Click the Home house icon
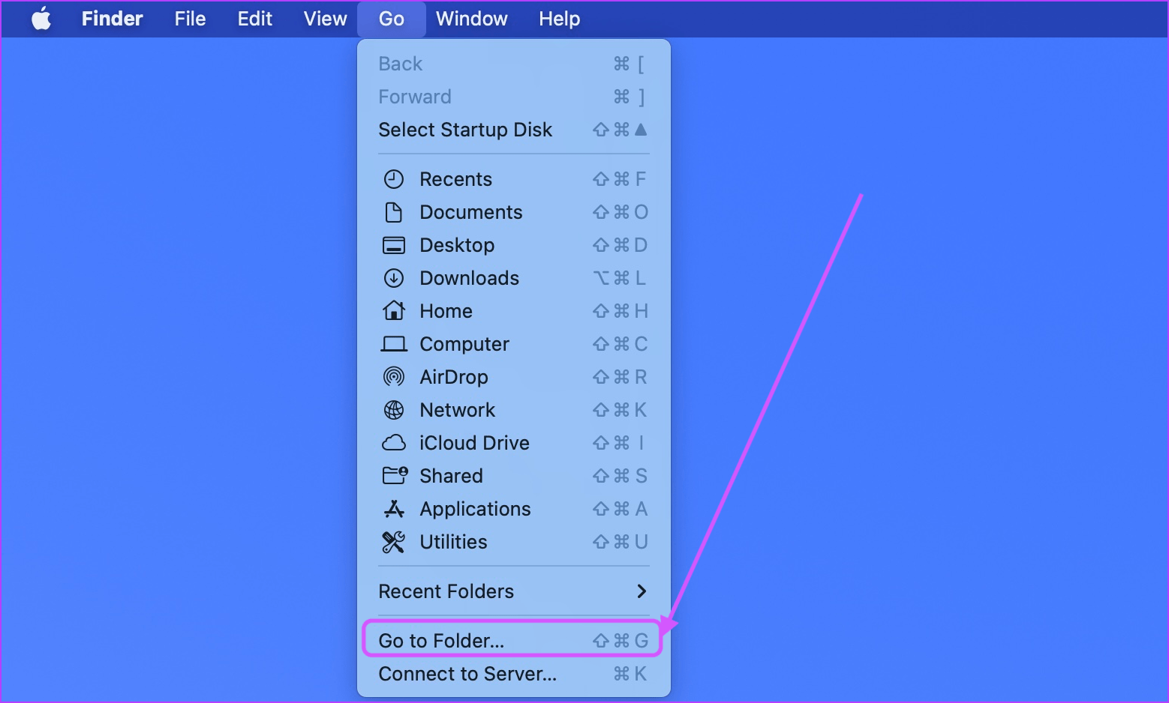The height and width of the screenshot is (703, 1169). point(394,310)
